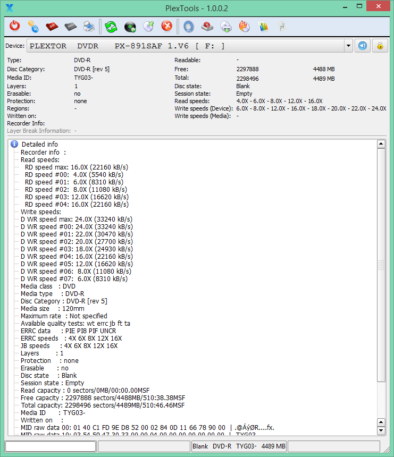Select 'Total capacity: 2298496 sectors' row
Viewport: 394px width, 457px height.
pos(103,405)
